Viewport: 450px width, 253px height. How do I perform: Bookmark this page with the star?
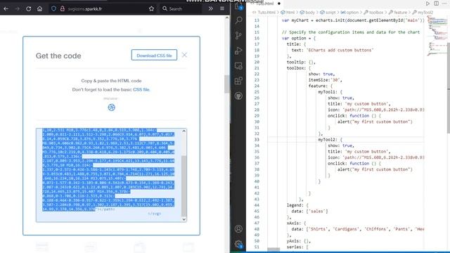click(x=152, y=9)
